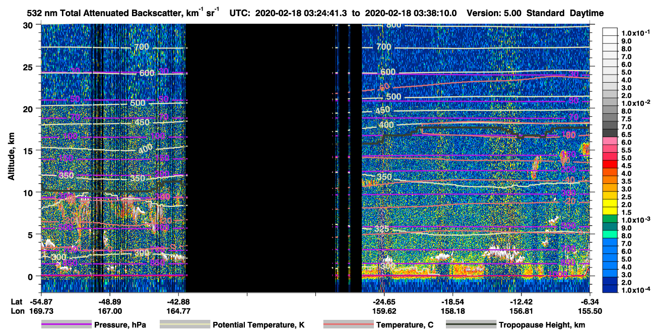Click latitude value '-42.88'
The width and height of the screenshot is (655, 336).
pyautogui.click(x=178, y=301)
